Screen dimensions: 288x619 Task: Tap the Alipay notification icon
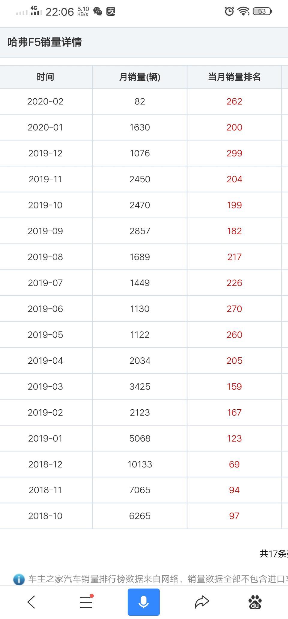click(x=111, y=11)
